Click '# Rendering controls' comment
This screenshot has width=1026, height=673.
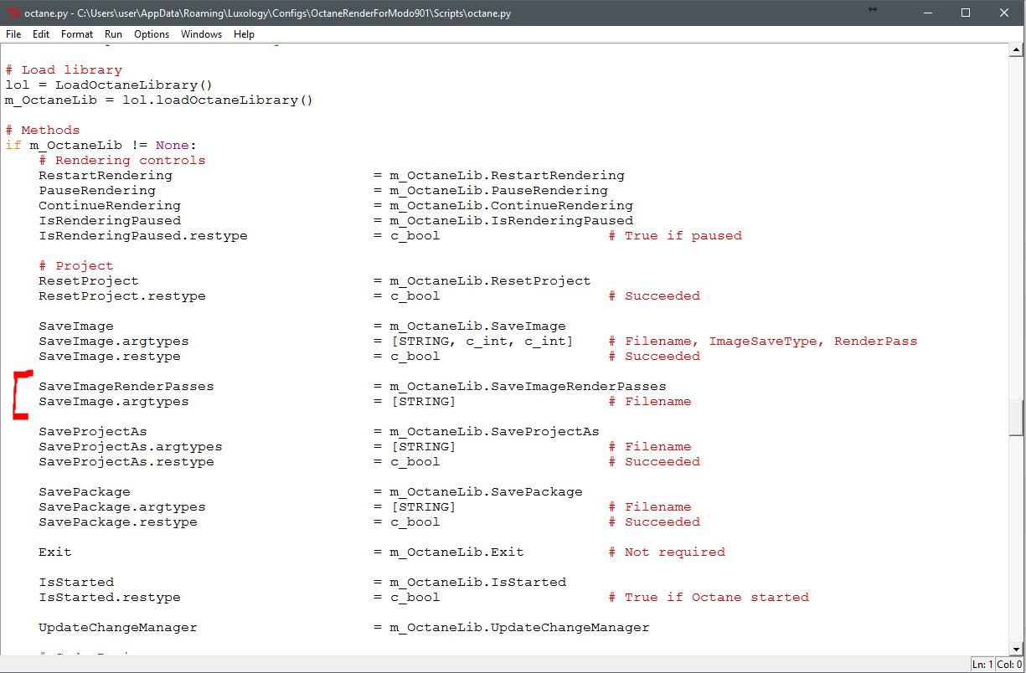pos(122,161)
